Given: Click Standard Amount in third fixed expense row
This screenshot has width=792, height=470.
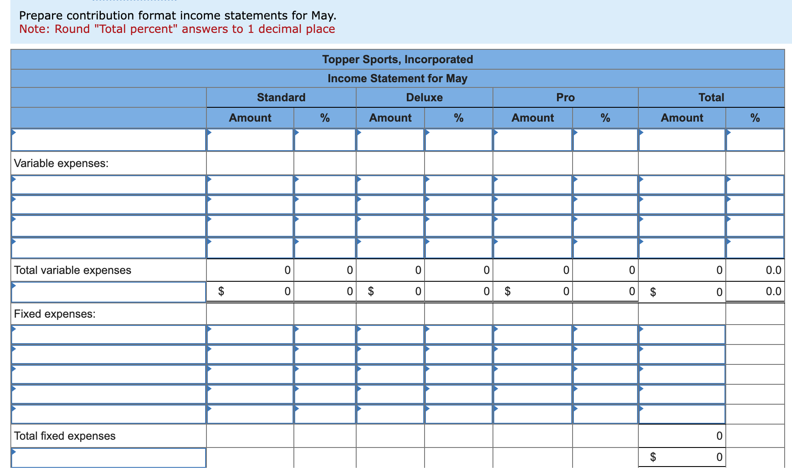Looking at the screenshot, I should pyautogui.click(x=250, y=374).
